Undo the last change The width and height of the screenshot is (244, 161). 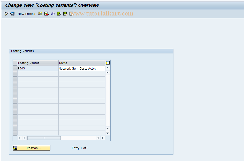52,14
